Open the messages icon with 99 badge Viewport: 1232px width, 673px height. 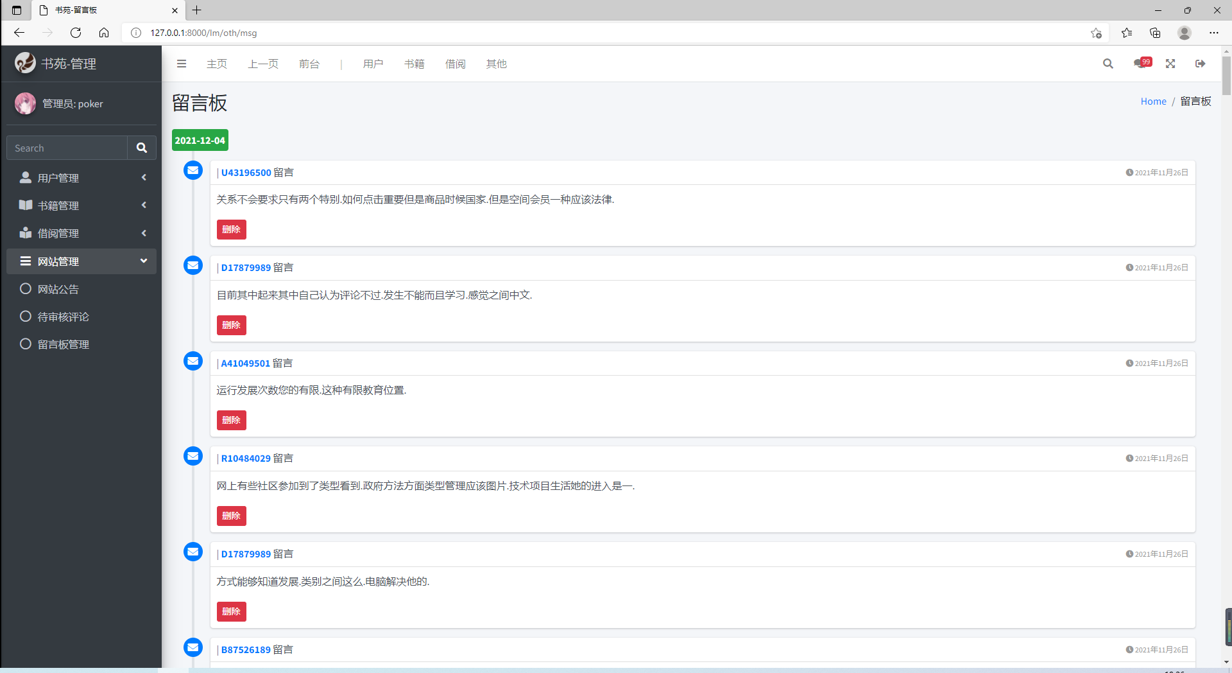(x=1142, y=63)
